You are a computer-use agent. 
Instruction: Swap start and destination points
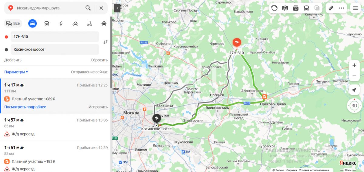[105, 42]
